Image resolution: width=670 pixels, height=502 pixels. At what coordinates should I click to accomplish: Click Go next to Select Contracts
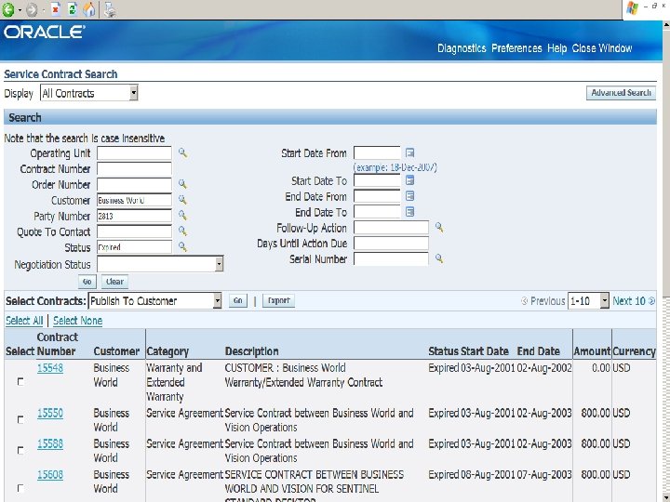tap(238, 301)
